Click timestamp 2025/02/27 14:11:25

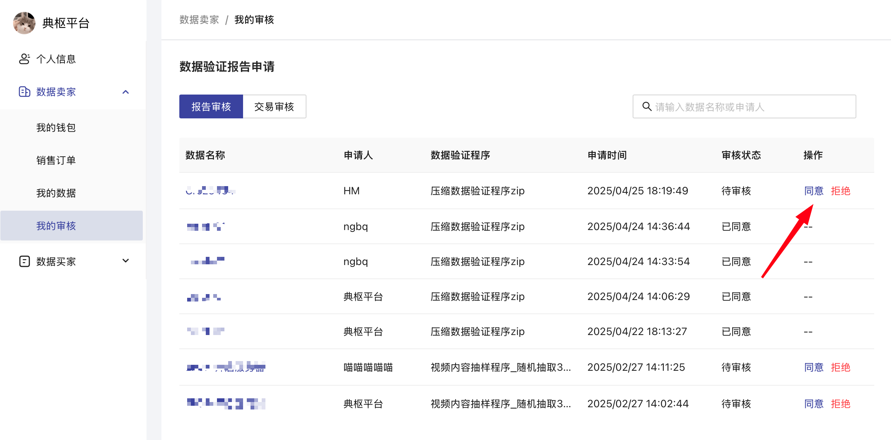[x=636, y=367]
